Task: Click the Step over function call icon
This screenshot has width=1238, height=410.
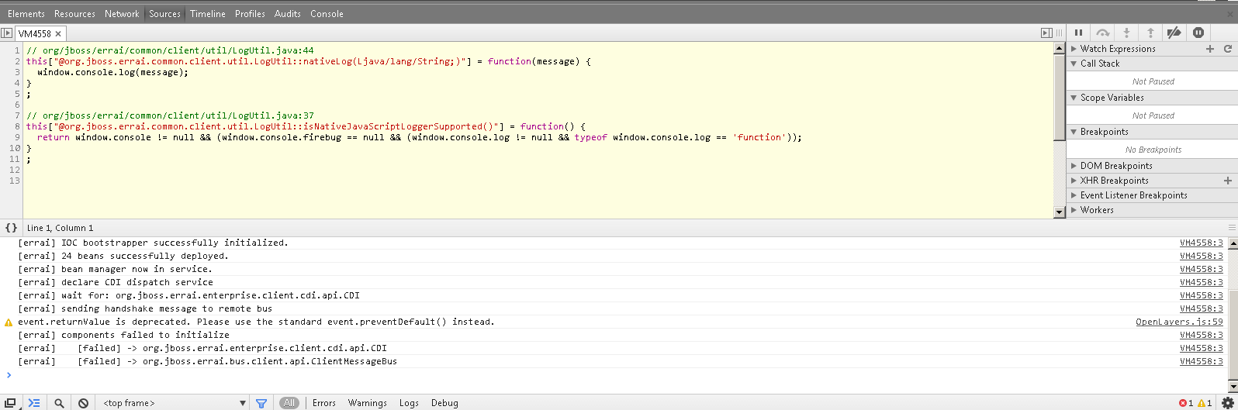Action: (x=1102, y=33)
